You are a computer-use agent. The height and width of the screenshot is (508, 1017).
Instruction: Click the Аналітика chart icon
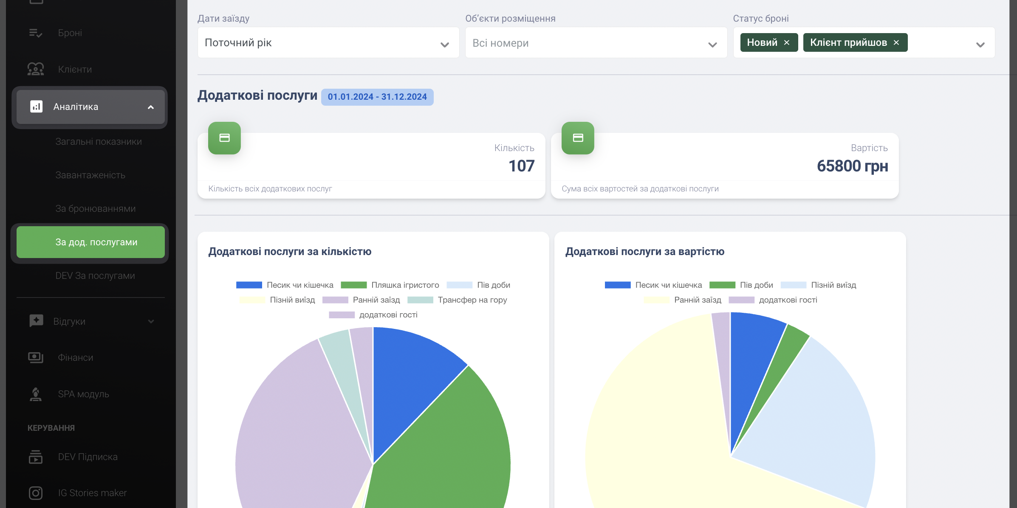pyautogui.click(x=37, y=107)
